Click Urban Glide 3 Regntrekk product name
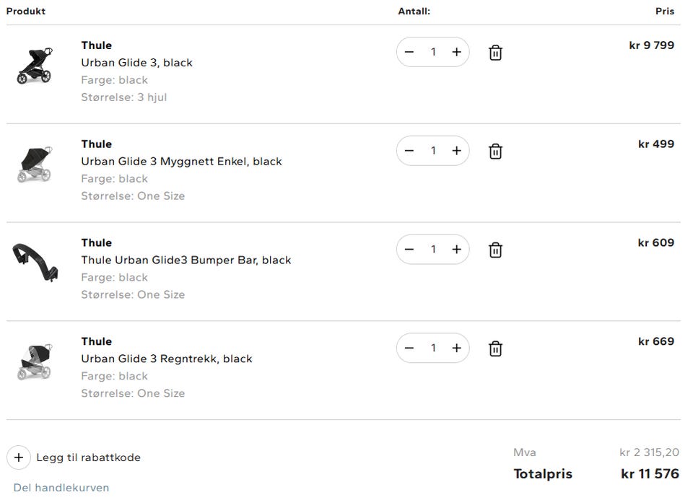 tap(167, 359)
